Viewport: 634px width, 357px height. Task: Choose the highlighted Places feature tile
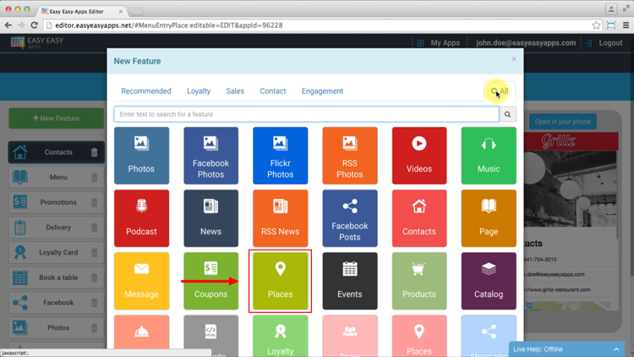coord(280,281)
